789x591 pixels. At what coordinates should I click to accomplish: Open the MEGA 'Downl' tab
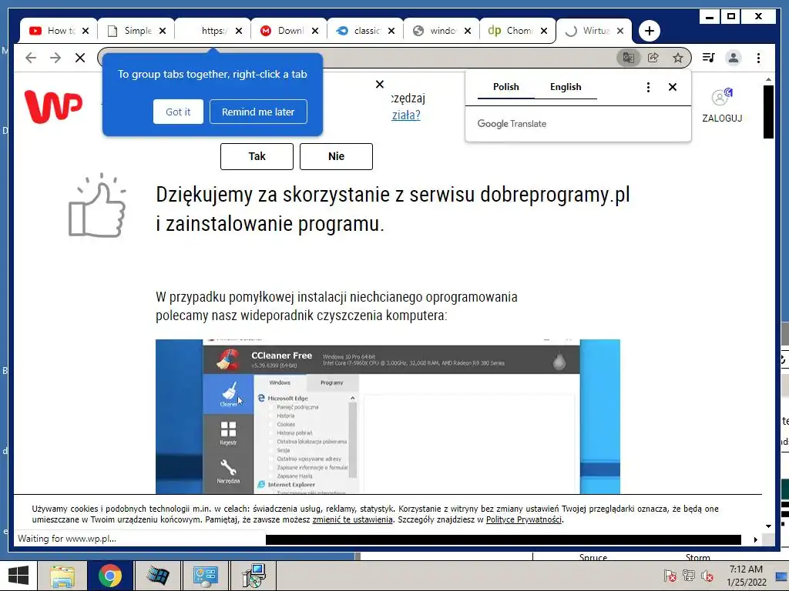(x=284, y=31)
